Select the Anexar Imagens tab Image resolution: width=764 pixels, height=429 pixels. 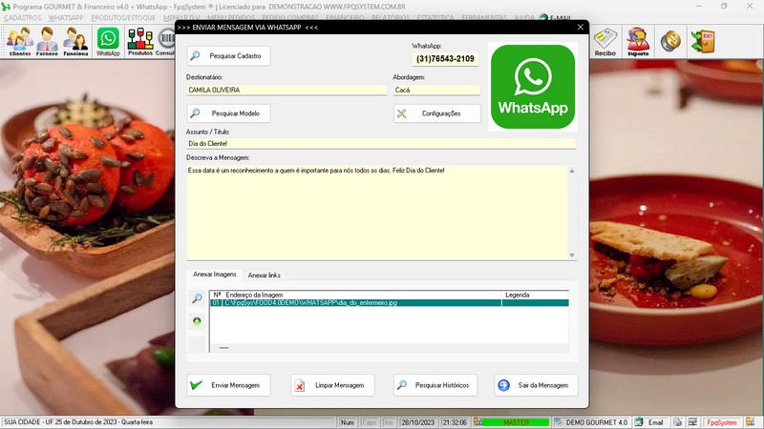point(214,275)
